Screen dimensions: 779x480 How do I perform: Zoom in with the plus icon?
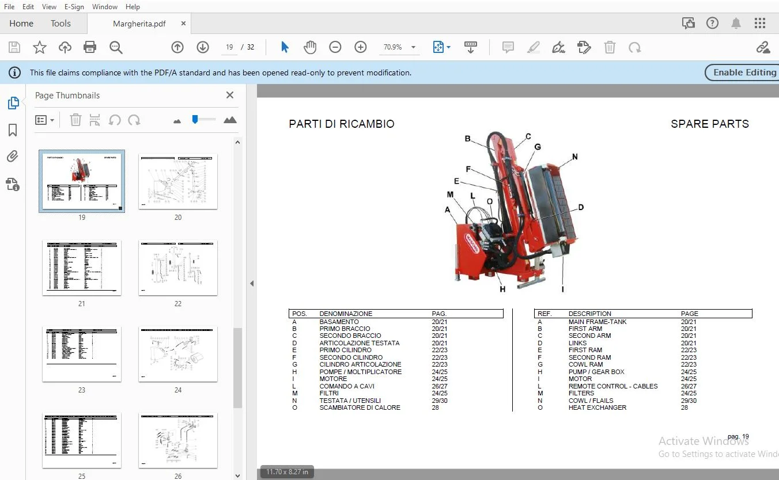(x=361, y=47)
